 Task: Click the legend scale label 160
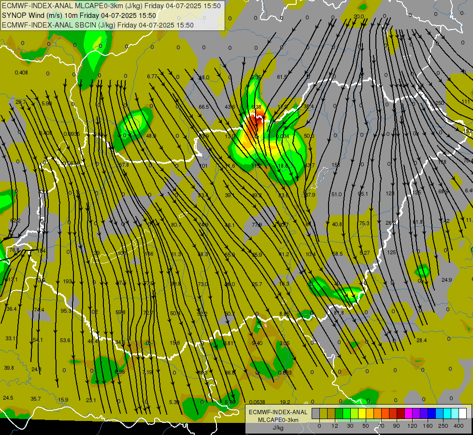point(428,426)
